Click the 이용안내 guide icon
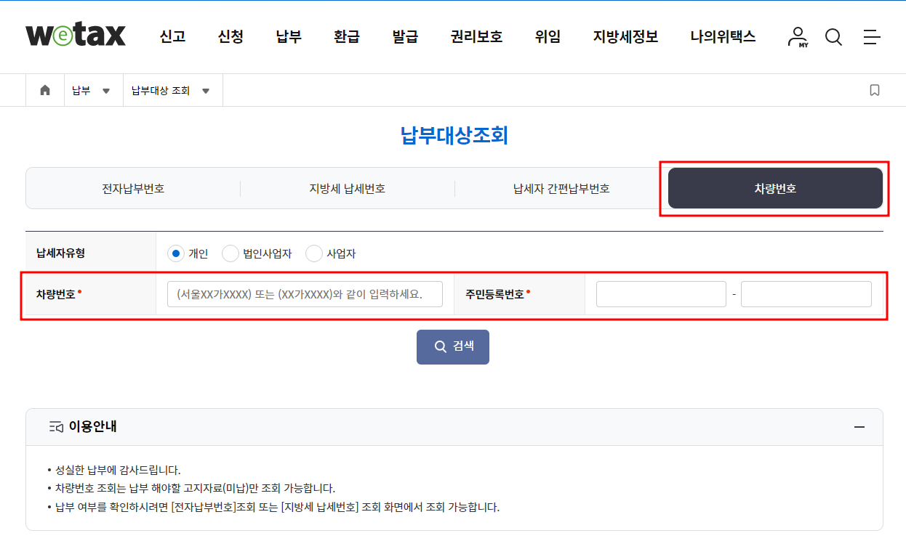Image resolution: width=906 pixels, height=549 pixels. tap(57, 427)
